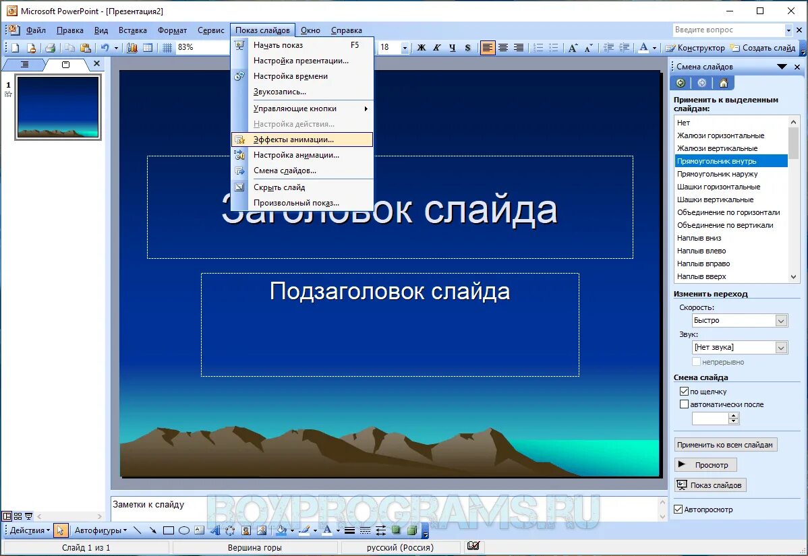Click the New document icon
The image size is (808, 556).
[x=16, y=48]
